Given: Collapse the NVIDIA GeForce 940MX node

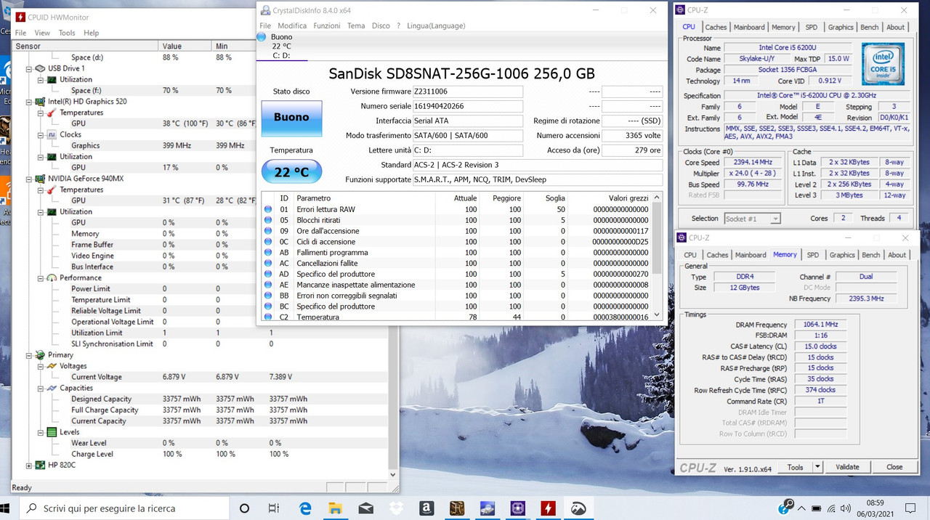Looking at the screenshot, I should [x=29, y=179].
